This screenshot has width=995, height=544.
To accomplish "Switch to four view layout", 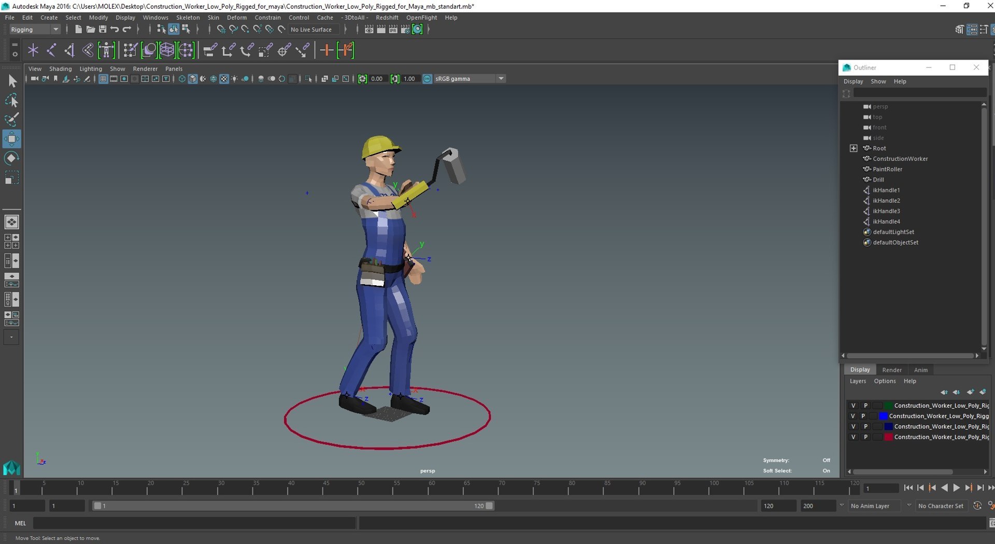I will point(11,241).
